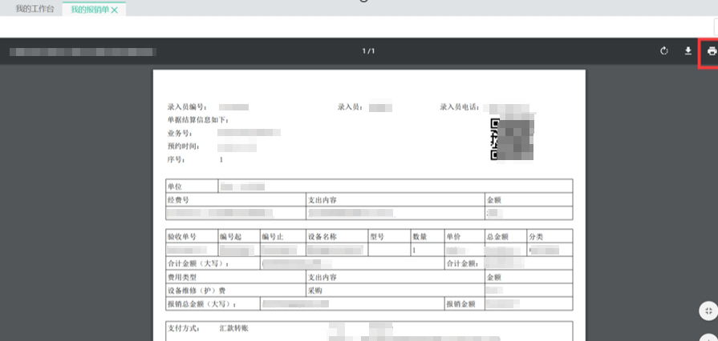Click the 录入员电话 label
The width and height of the screenshot is (718, 341).
coord(460,106)
